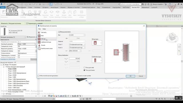This screenshot has width=183, height=103.
Task: Select Stirrups section in dialog sidebar
Action: tap(43, 39)
